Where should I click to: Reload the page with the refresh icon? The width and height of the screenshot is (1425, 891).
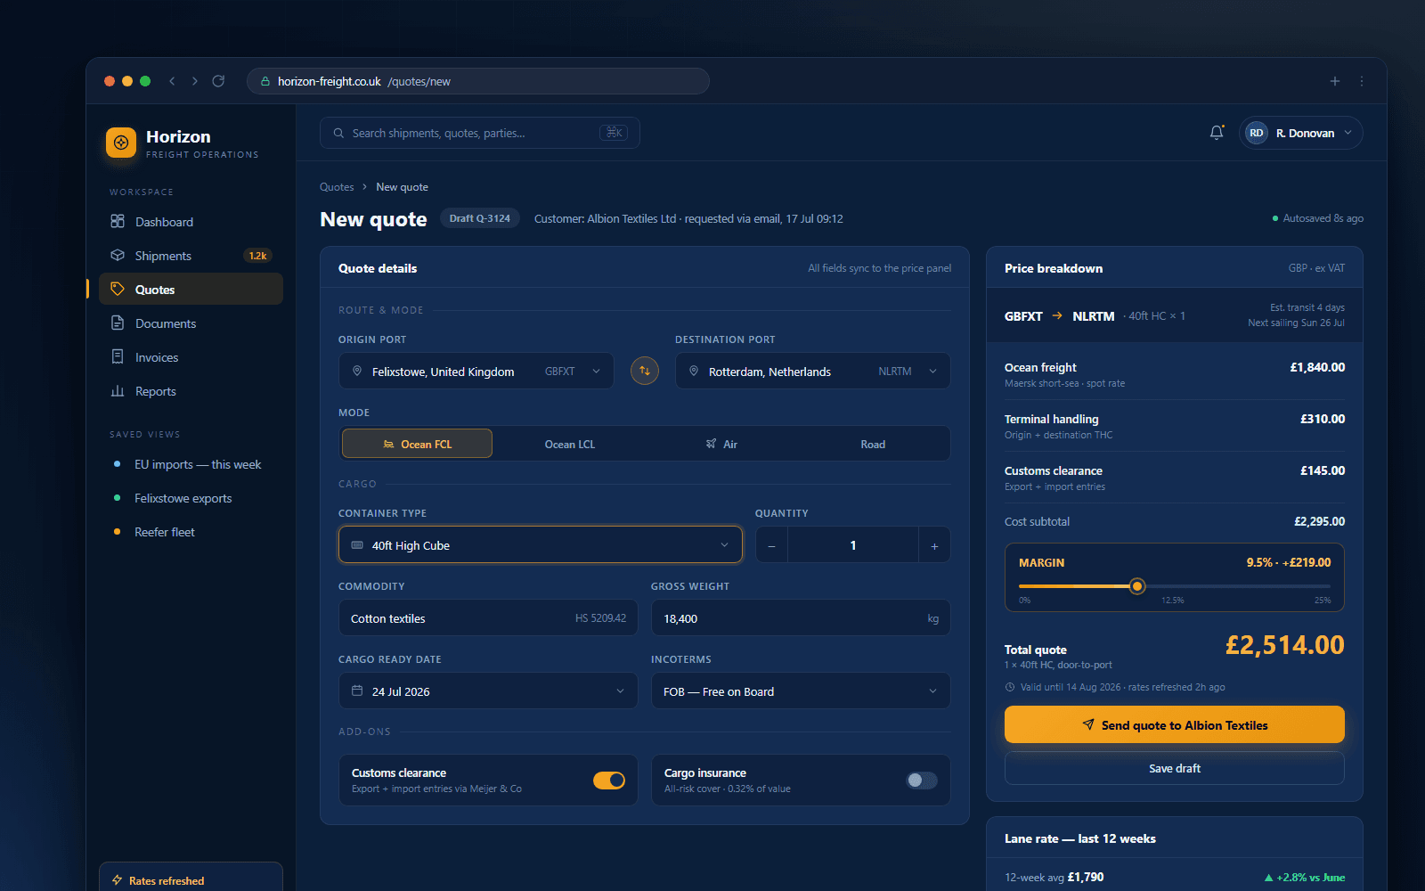[218, 81]
